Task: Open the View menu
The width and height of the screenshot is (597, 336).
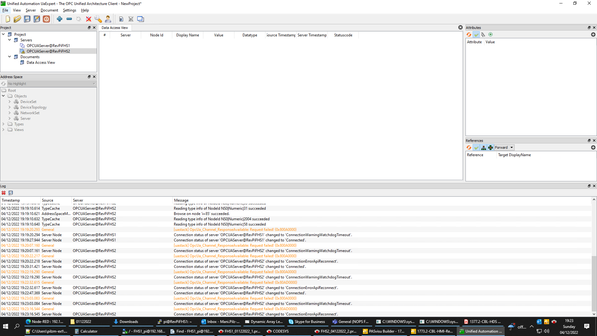Action: [17, 10]
